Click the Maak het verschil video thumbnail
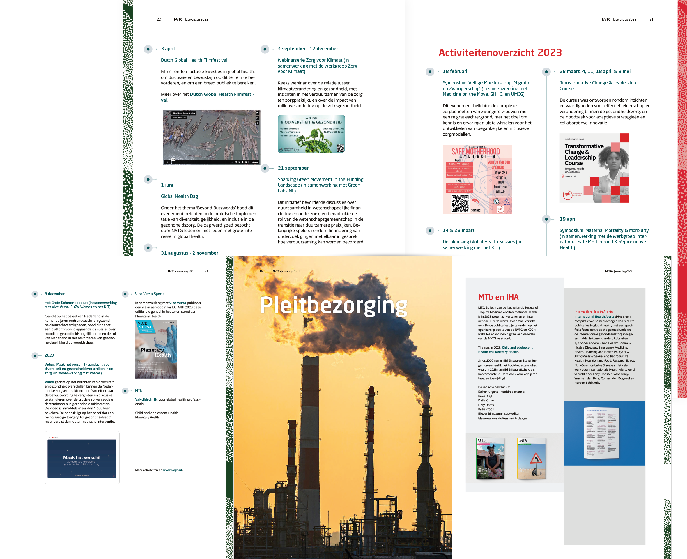 pyautogui.click(x=82, y=459)
